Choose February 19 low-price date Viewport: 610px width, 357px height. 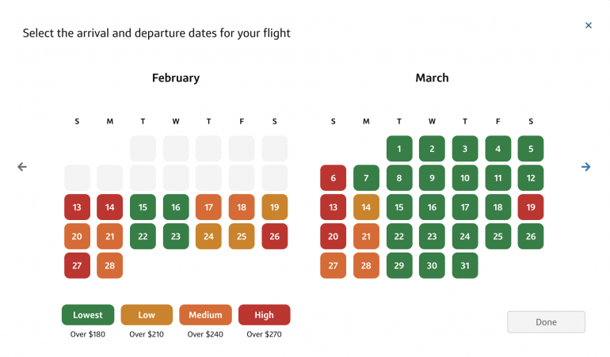pyautogui.click(x=274, y=207)
